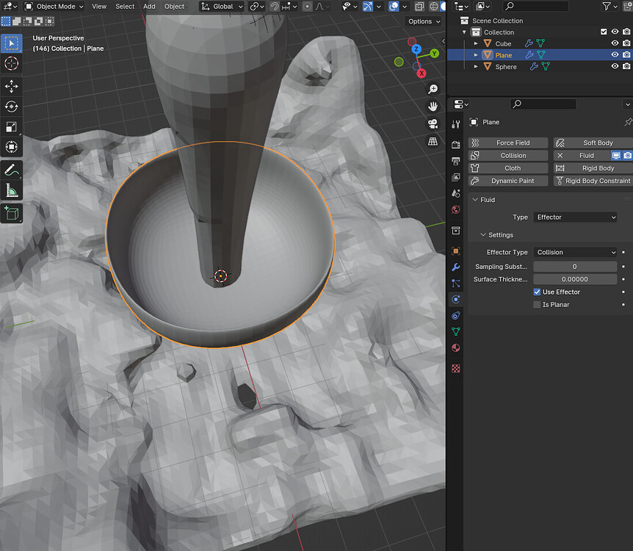This screenshot has width=633, height=551.
Task: Activate the Scale tool
Action: pyautogui.click(x=11, y=127)
